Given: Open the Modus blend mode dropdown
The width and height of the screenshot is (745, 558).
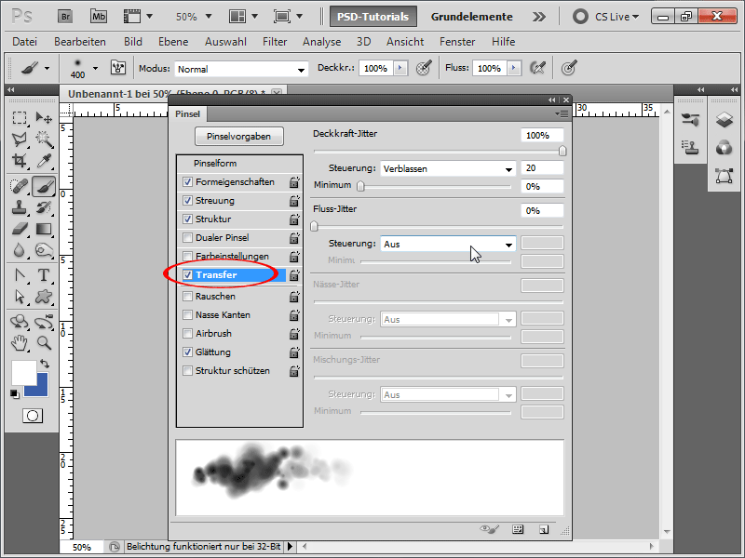Looking at the screenshot, I should (x=241, y=69).
